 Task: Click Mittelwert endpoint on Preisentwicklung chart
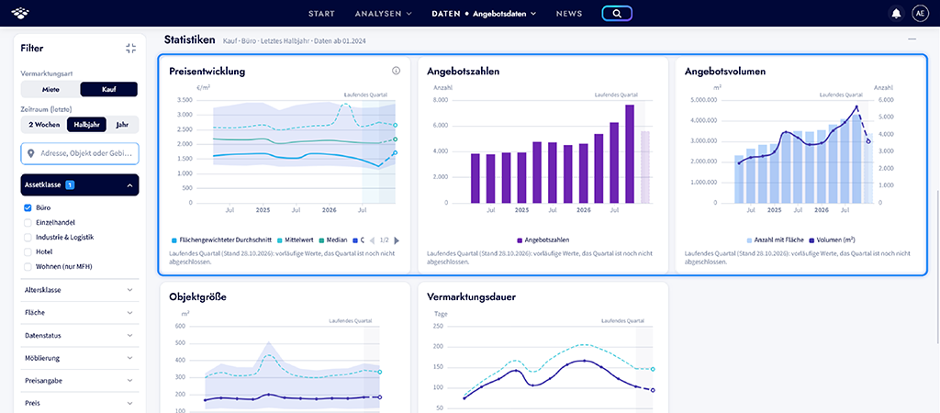(396, 126)
